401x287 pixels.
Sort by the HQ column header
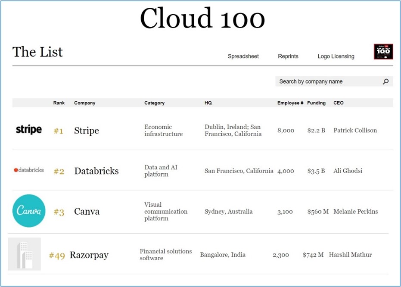208,103
